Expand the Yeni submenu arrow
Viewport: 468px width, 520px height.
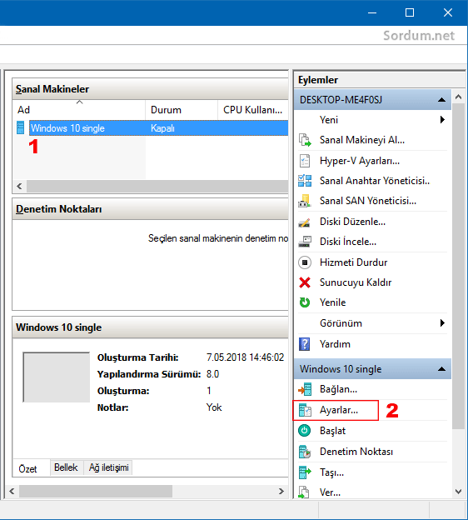click(442, 120)
